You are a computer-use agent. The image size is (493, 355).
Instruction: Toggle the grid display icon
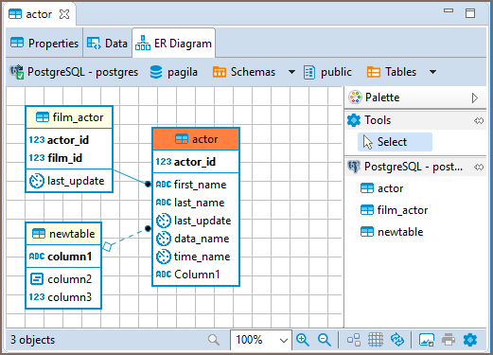click(376, 340)
